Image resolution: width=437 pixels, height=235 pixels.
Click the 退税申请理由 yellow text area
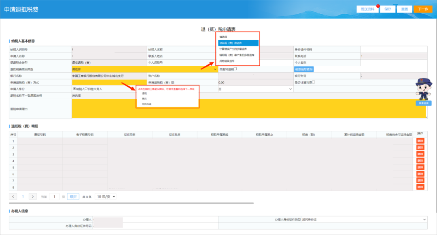[x=249, y=108]
